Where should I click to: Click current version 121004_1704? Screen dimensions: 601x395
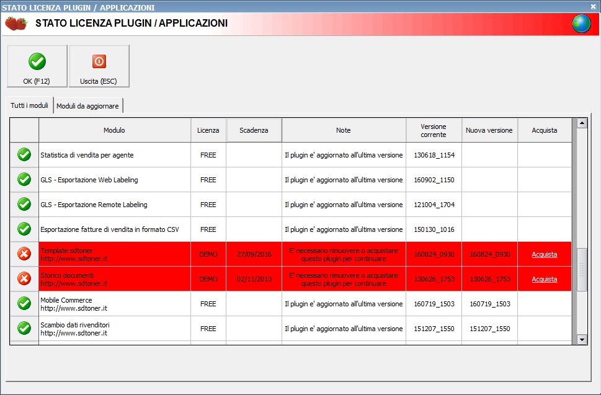[x=434, y=205]
